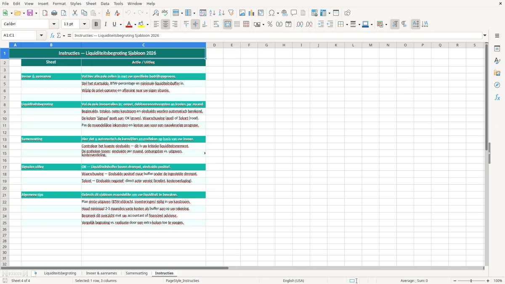Open the Format menu
505x284 pixels.
59,3
